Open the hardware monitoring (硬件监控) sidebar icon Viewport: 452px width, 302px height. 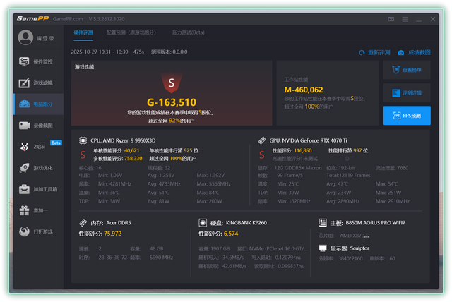point(24,61)
